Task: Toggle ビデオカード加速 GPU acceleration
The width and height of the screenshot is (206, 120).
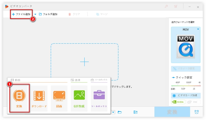Action: (186, 96)
